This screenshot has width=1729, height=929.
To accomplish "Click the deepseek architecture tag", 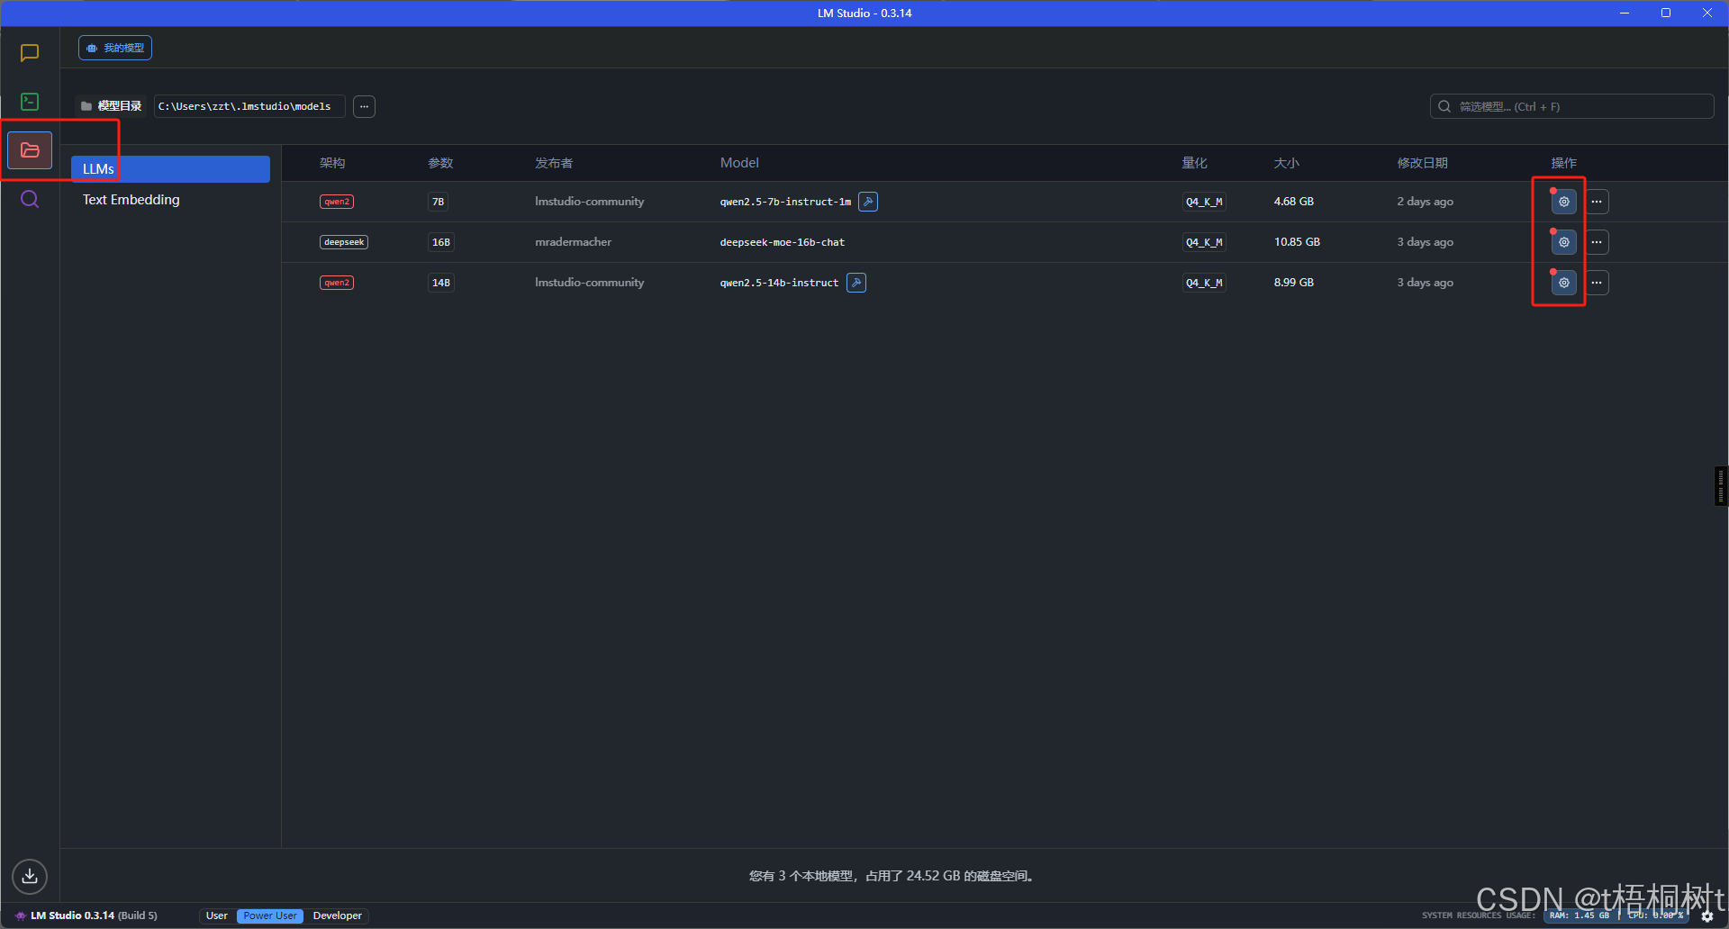I will [344, 242].
